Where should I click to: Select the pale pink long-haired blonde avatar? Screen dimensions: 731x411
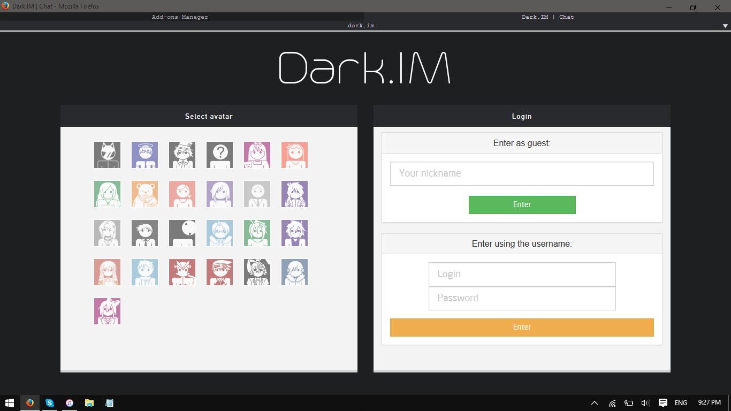pos(107,272)
